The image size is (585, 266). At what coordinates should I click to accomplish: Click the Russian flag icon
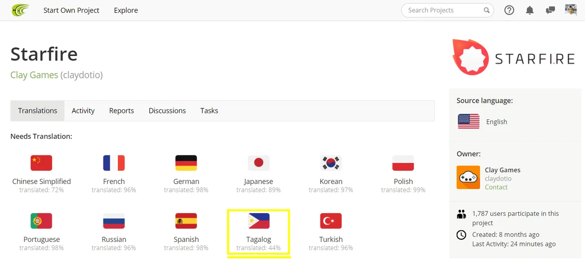(114, 221)
